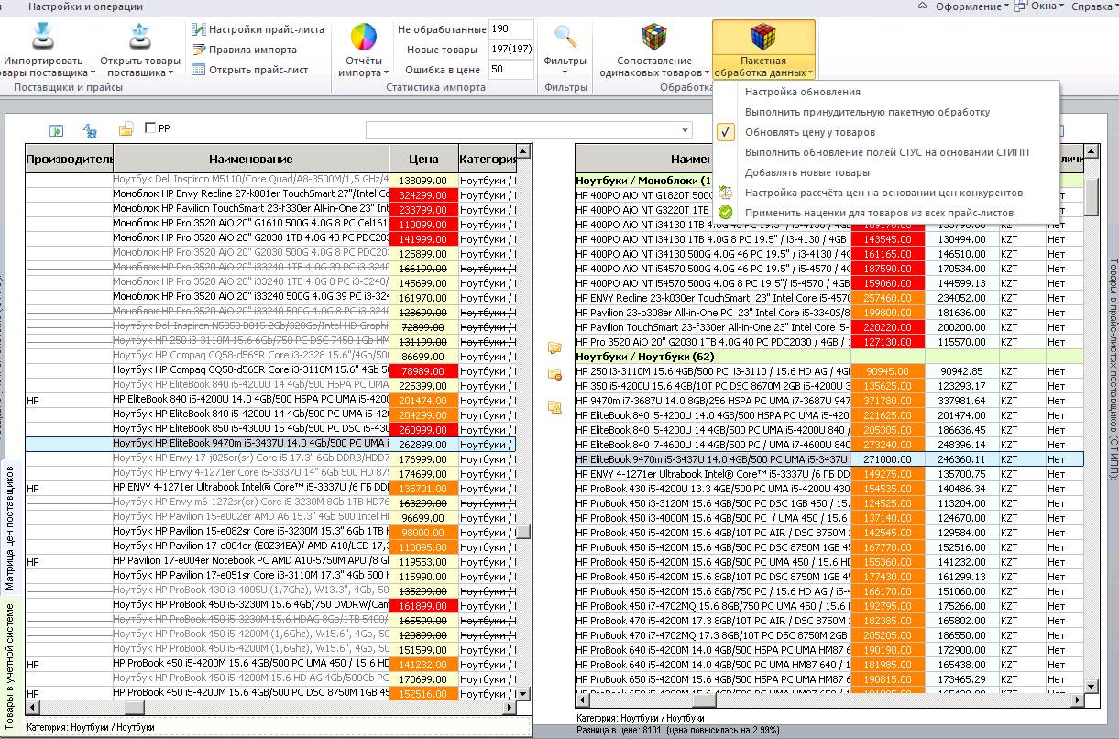1119x739 pixels.
Task: Click the folder with red mark icon between panels
Action: pyautogui.click(x=554, y=374)
